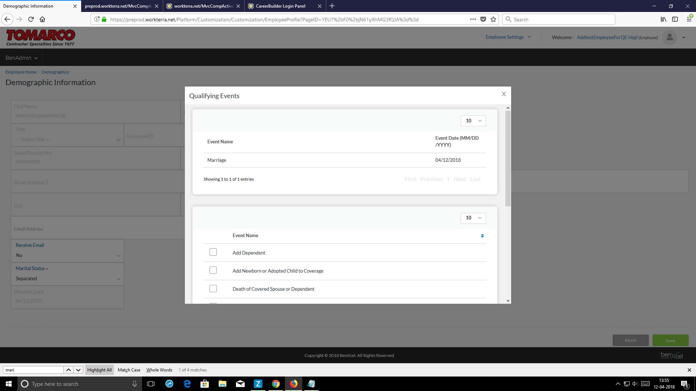The width and height of the screenshot is (696, 391).
Task: Click the user avatar profile icon
Action: click(669, 37)
